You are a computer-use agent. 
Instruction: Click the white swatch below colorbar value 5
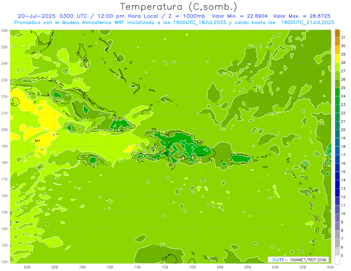pyautogui.click(x=337, y=260)
